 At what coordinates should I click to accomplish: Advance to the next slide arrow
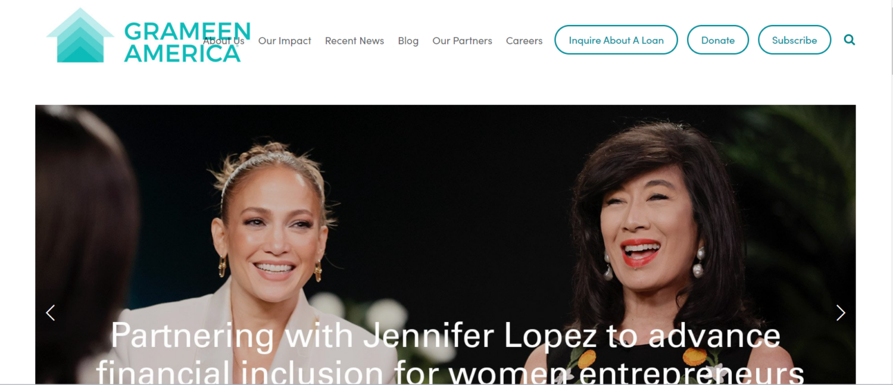pyautogui.click(x=840, y=312)
